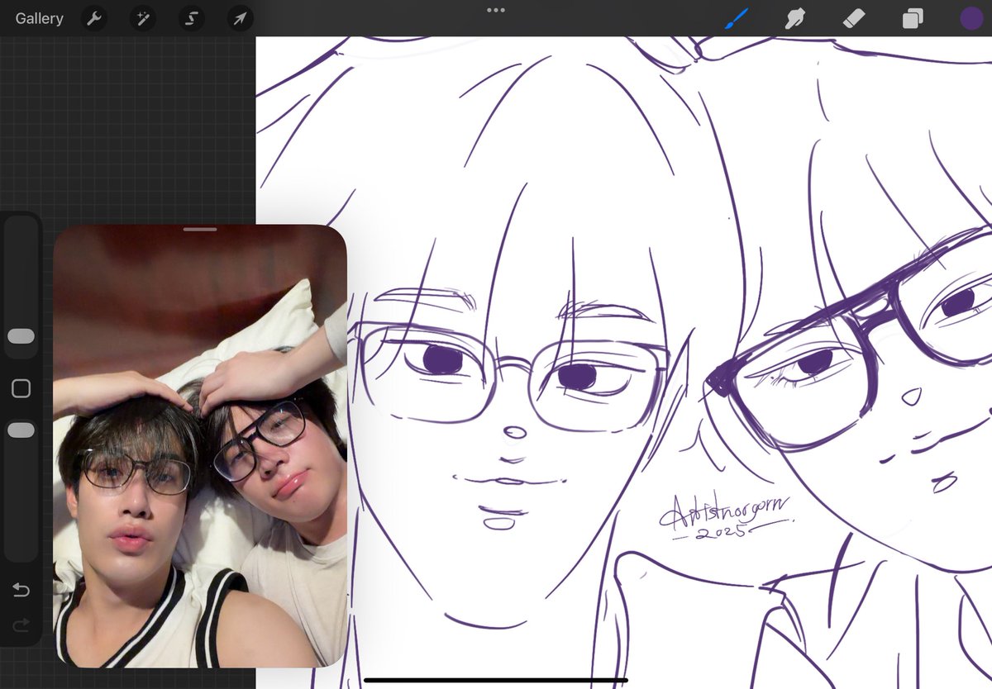Select the Brush tool

coord(736,18)
